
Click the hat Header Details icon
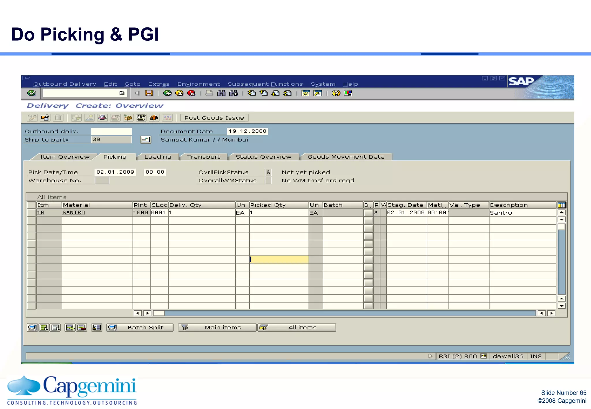[x=102, y=118]
